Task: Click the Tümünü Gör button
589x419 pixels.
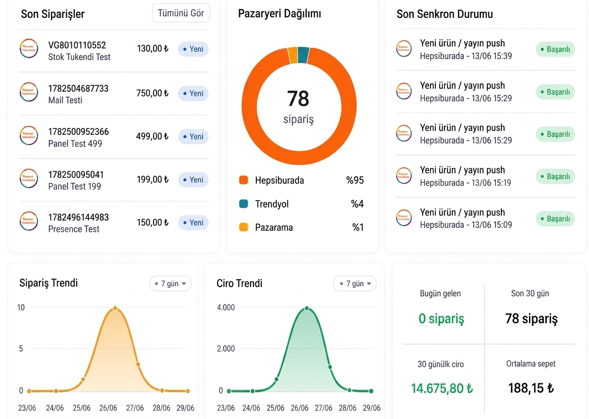Action: click(x=181, y=13)
